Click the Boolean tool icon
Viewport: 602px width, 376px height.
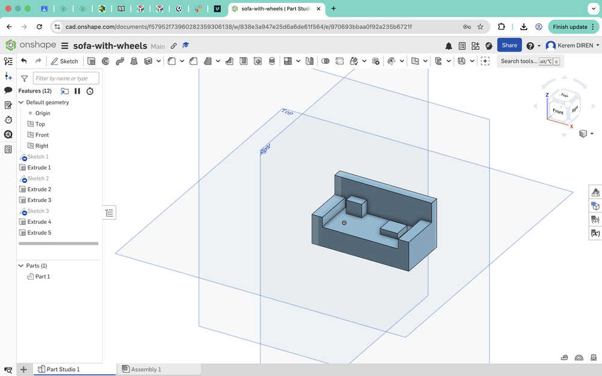[x=325, y=61]
